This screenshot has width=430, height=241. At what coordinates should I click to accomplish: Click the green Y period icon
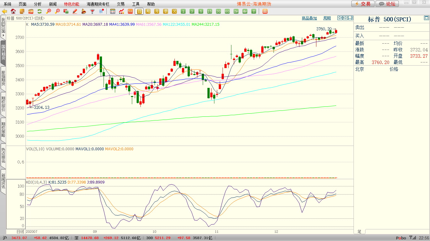tap(253, 11)
